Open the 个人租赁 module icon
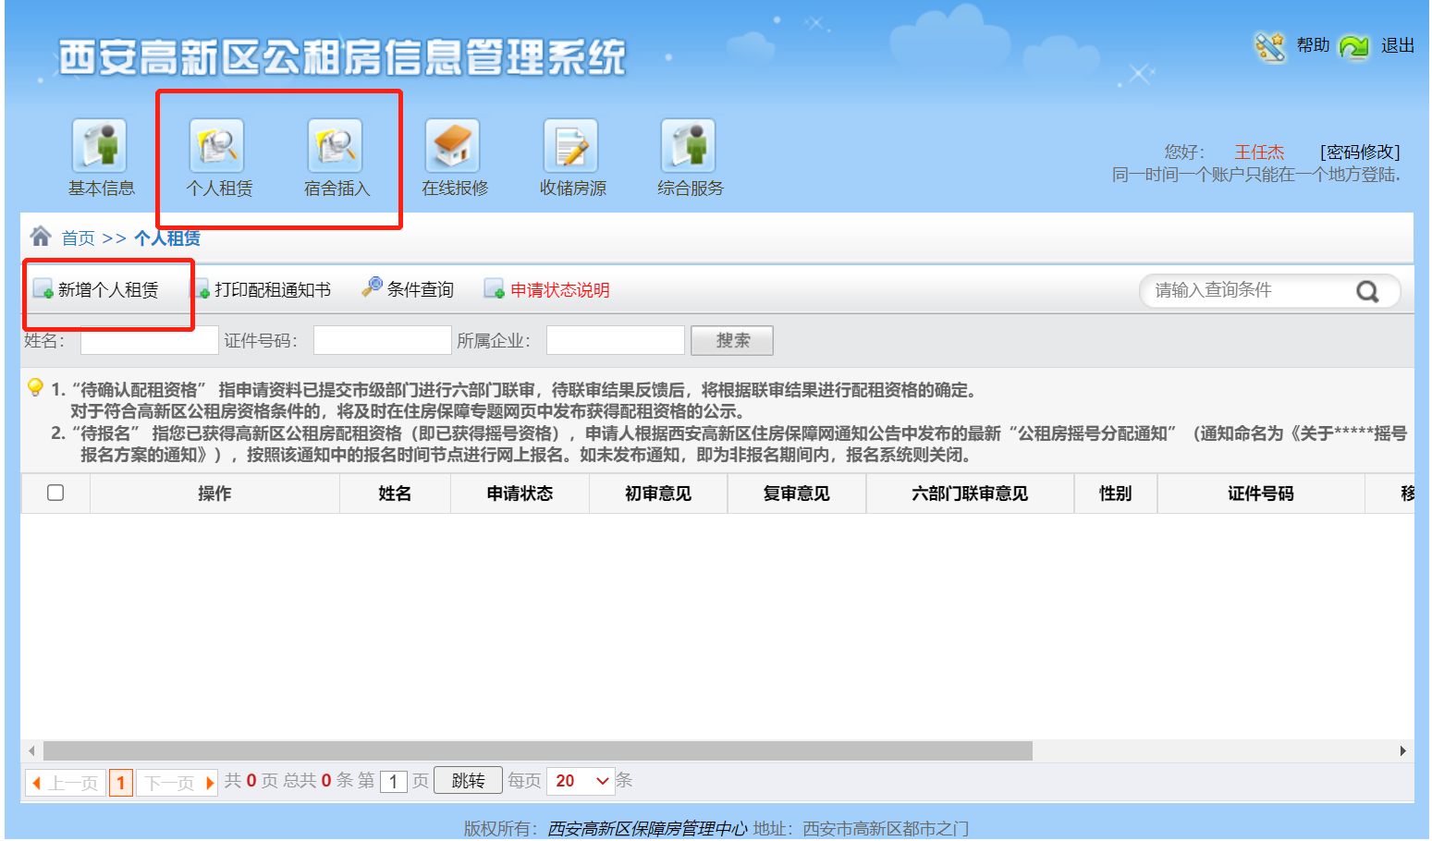The image size is (1432, 841). coord(217,146)
